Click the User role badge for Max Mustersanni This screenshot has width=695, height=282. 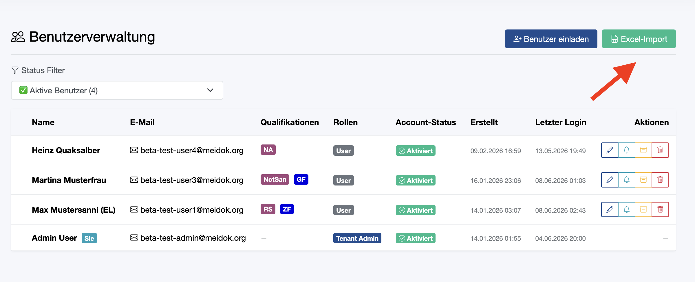click(x=343, y=210)
